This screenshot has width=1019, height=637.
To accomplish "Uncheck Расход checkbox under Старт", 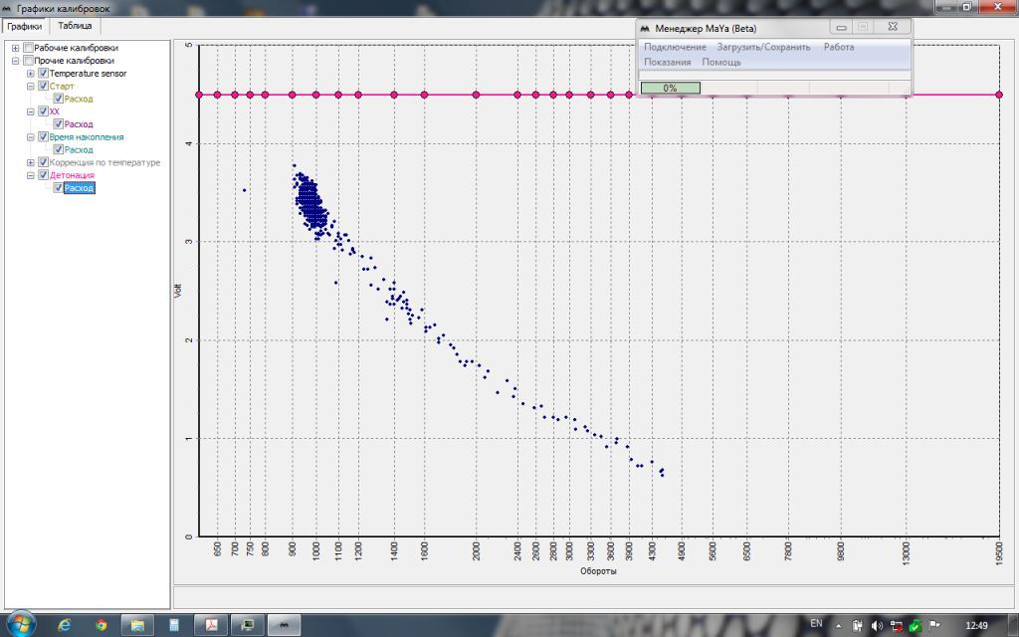I will coord(58,99).
